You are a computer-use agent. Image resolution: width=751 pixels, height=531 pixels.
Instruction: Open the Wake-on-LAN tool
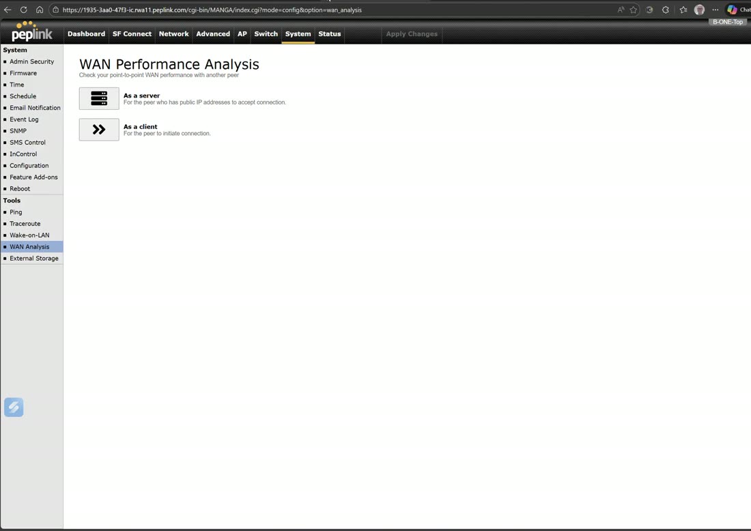31,235
